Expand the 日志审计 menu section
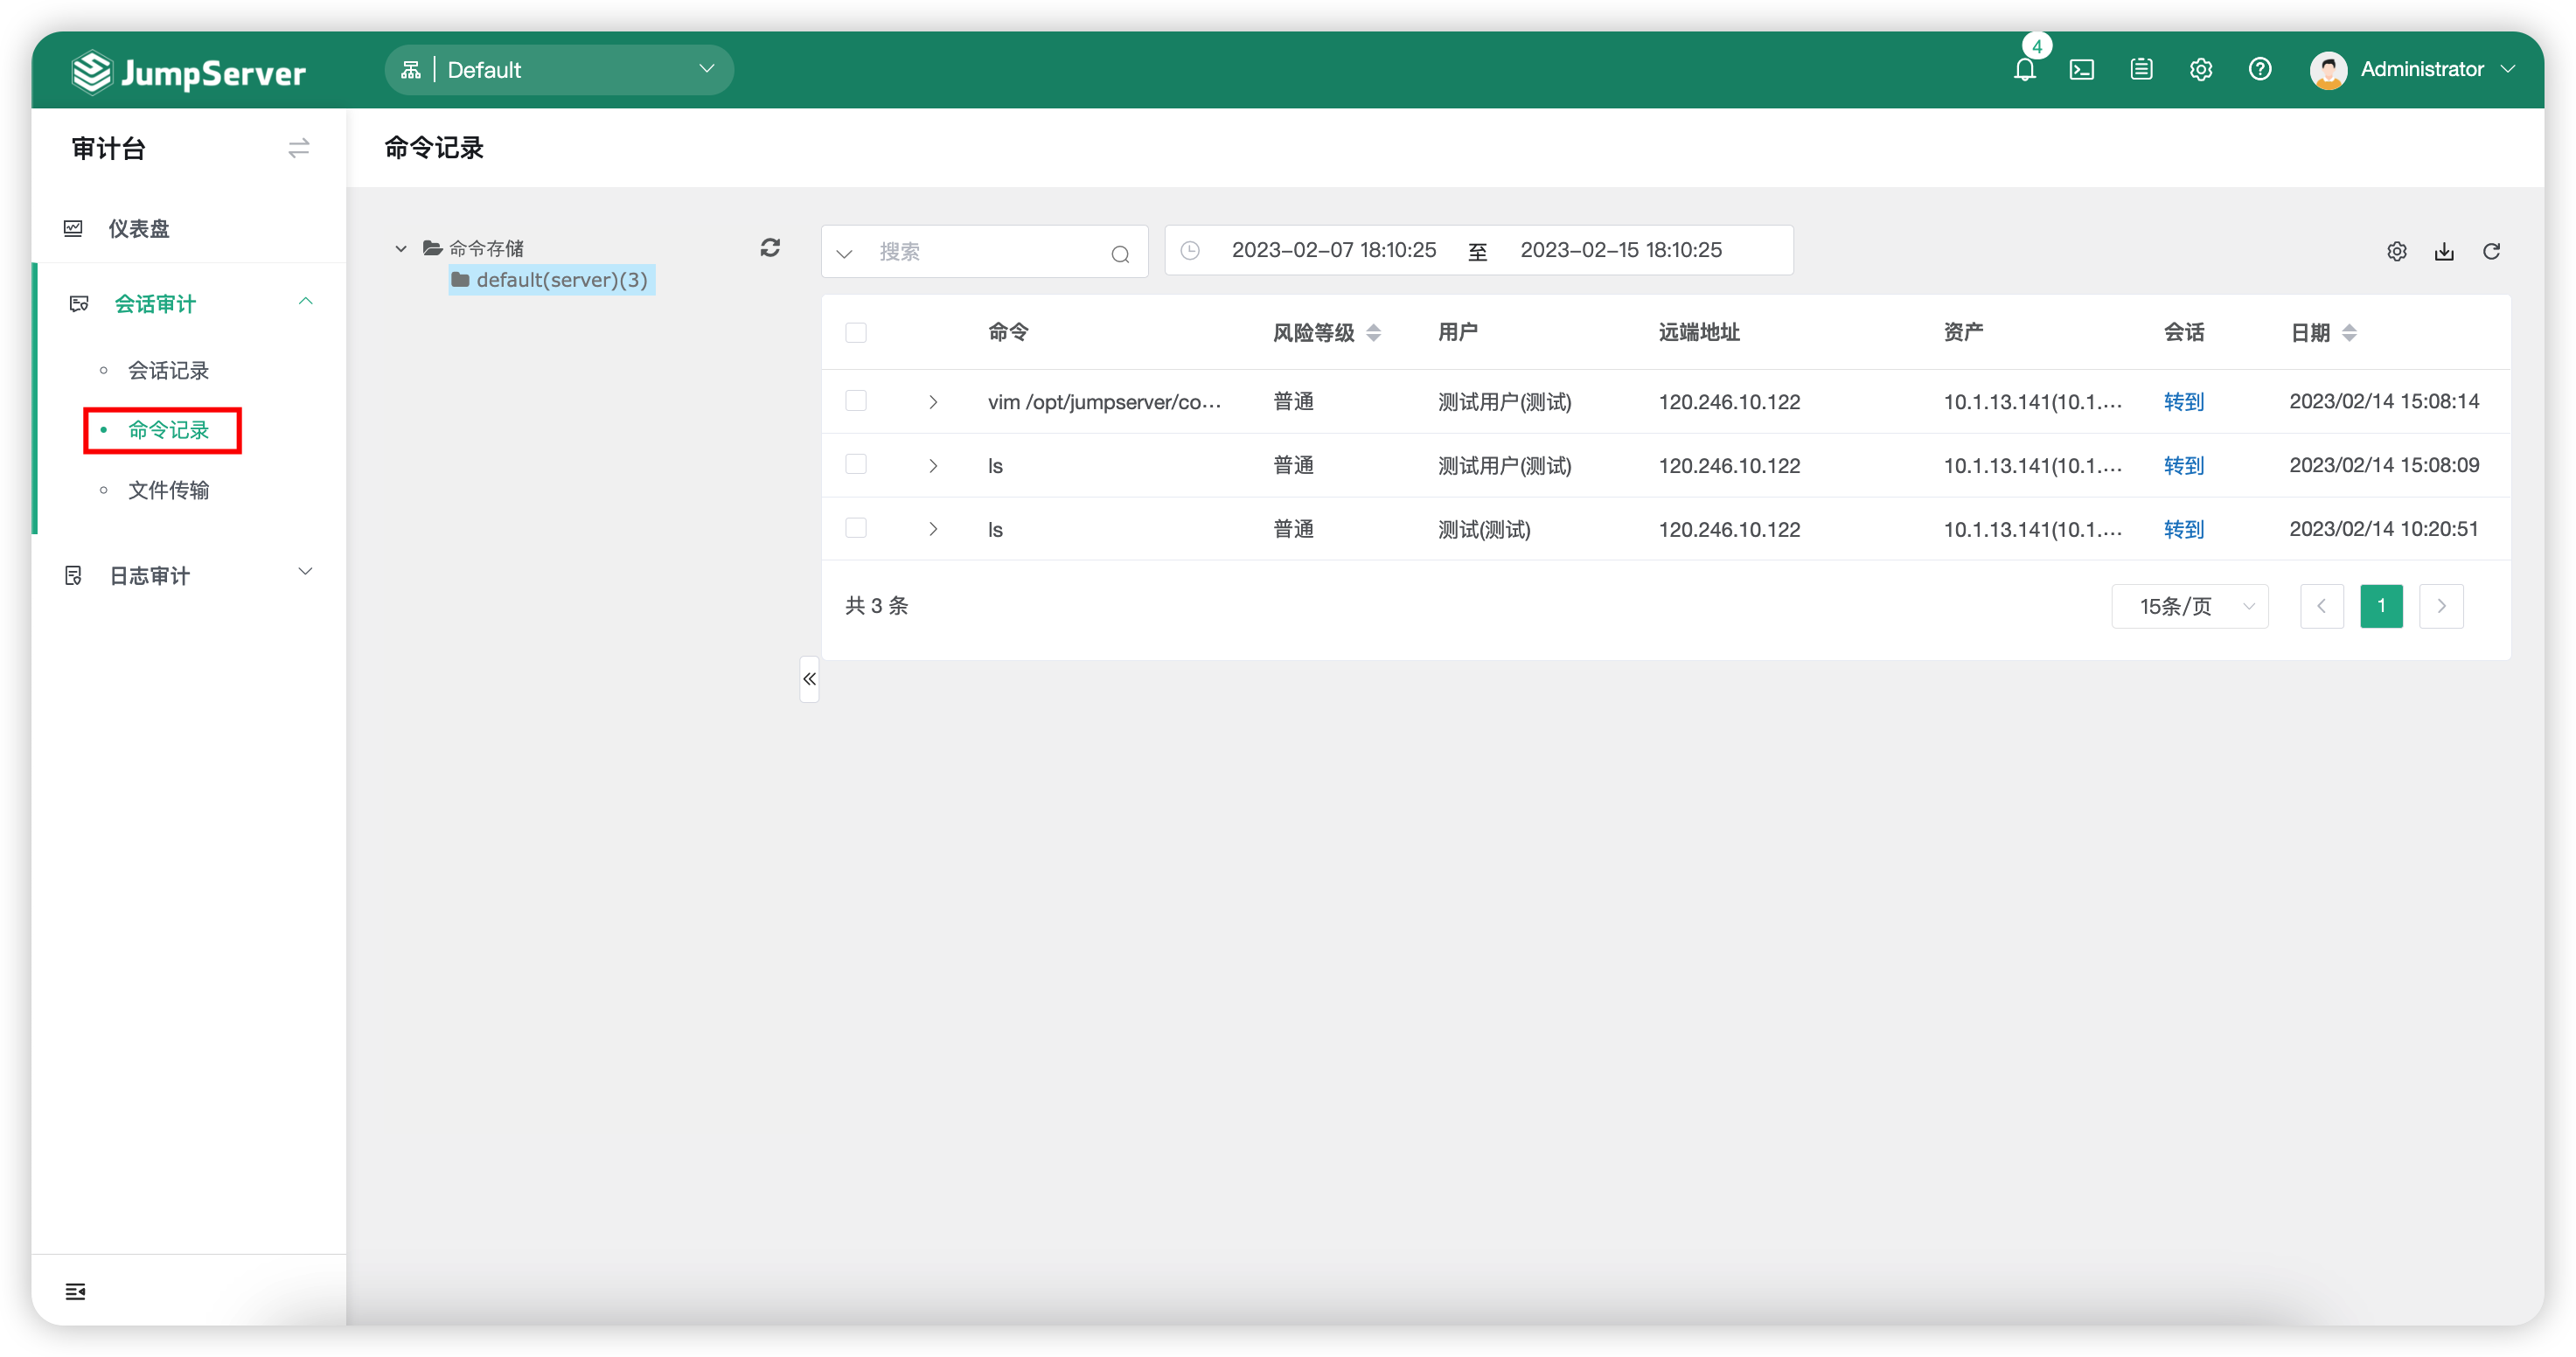 pyautogui.click(x=189, y=575)
